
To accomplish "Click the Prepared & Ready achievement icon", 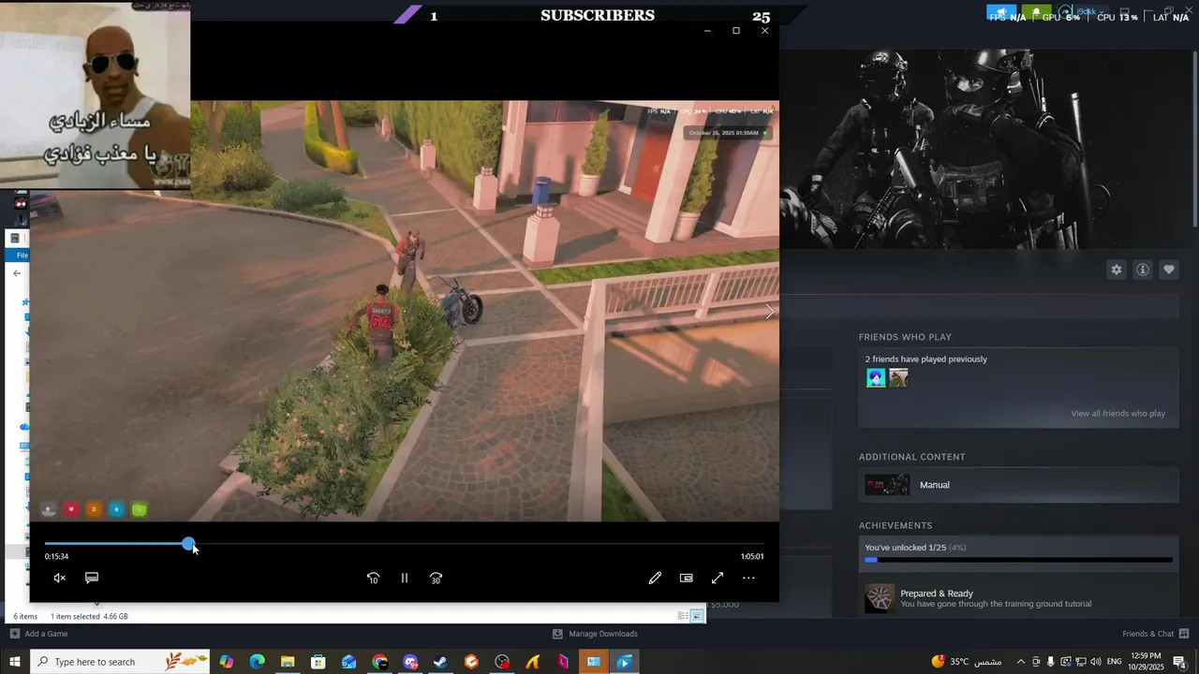I will (x=880, y=598).
